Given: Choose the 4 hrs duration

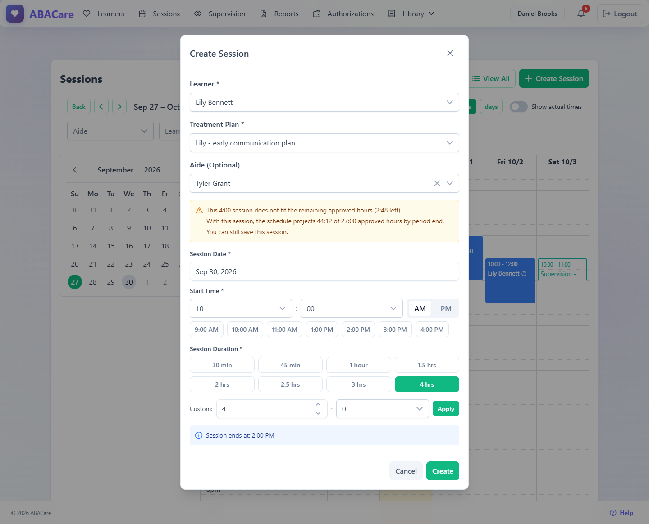Looking at the screenshot, I should pyautogui.click(x=427, y=384).
